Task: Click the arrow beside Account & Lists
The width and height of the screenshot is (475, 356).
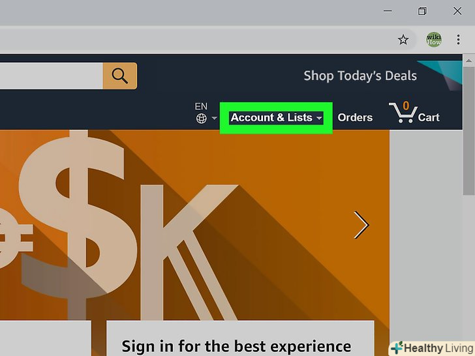Action: point(319,118)
